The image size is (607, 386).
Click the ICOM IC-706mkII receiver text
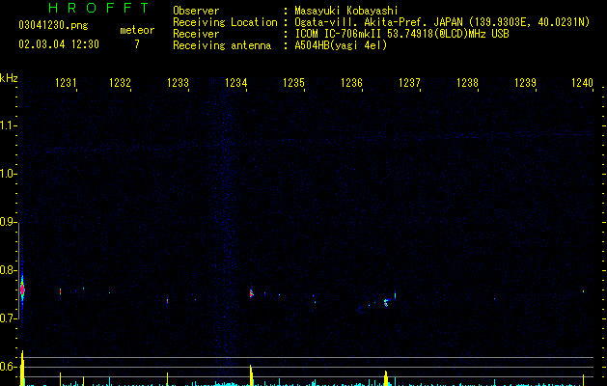pyautogui.click(x=401, y=34)
